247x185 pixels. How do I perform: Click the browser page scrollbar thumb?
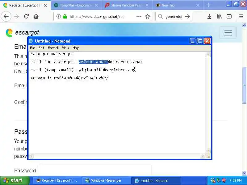244,85
